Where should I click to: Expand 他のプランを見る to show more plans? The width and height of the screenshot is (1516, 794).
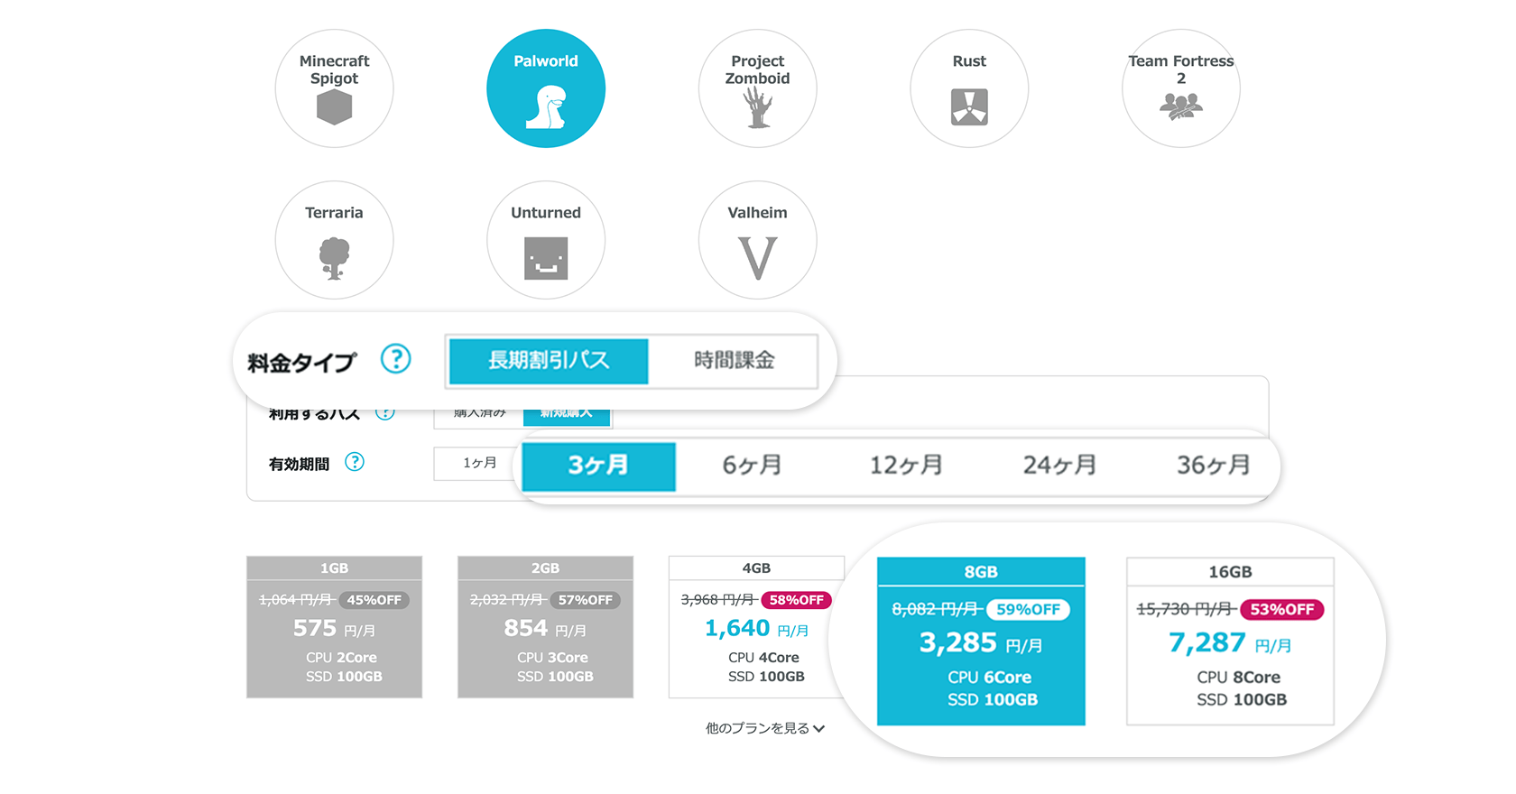pos(764,728)
